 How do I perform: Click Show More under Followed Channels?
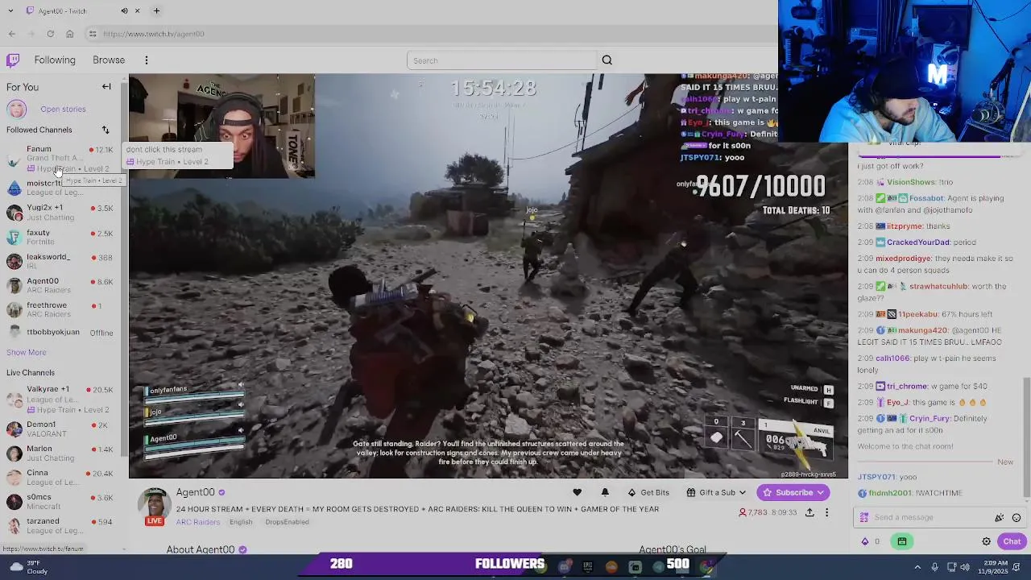pos(27,353)
